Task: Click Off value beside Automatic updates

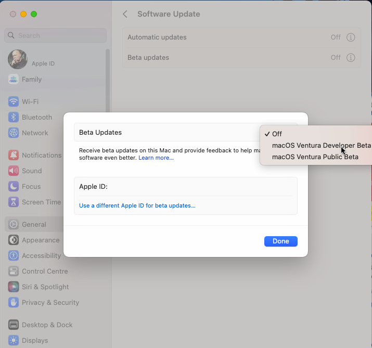Action: click(x=336, y=37)
